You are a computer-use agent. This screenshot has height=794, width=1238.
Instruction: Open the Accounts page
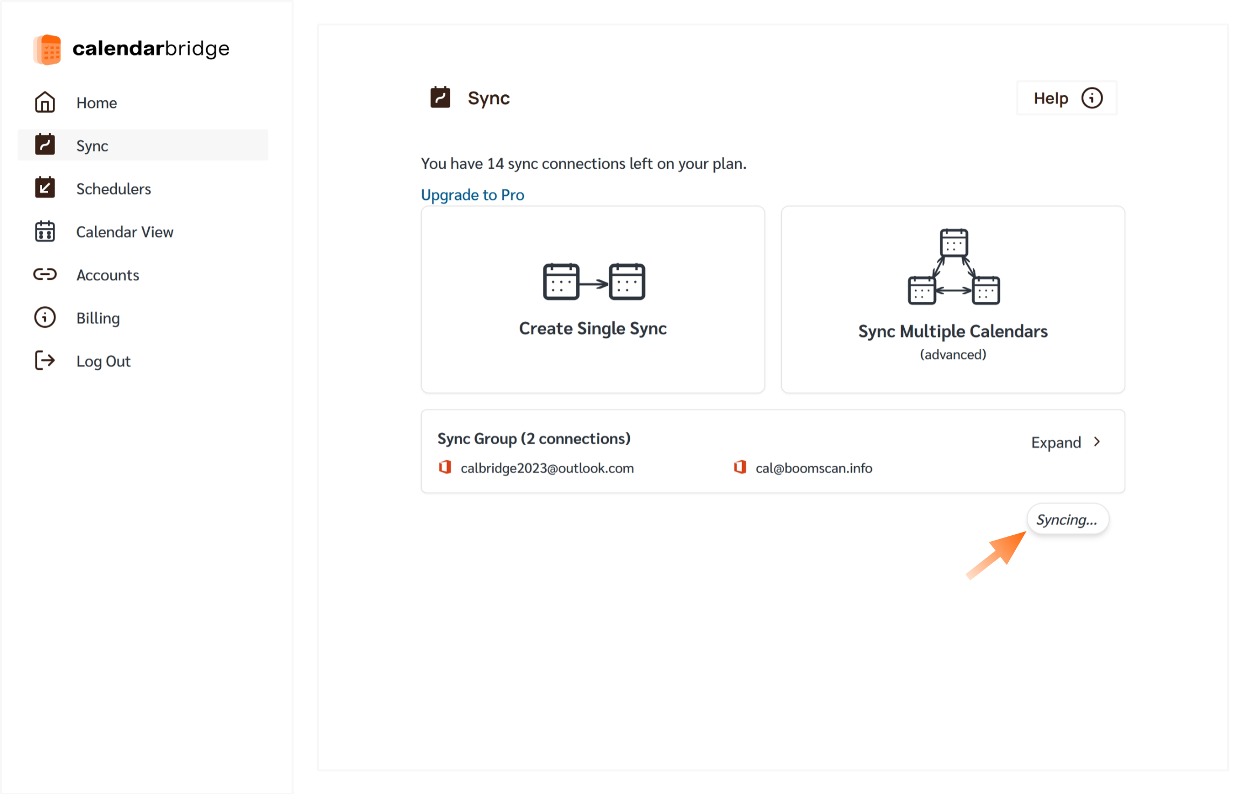(143, 275)
